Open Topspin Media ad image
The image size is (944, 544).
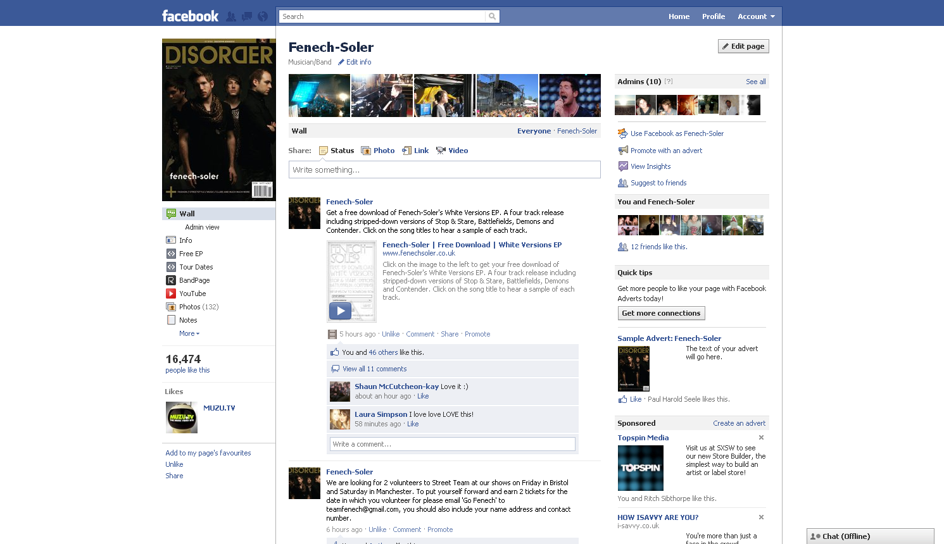(640, 468)
